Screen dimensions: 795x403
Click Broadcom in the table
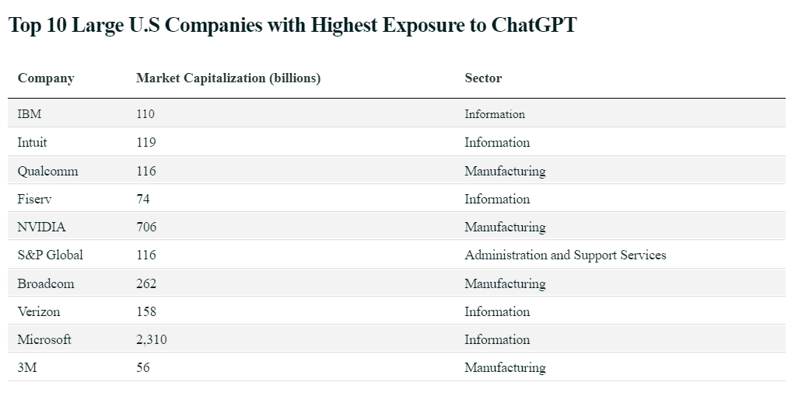46,284
